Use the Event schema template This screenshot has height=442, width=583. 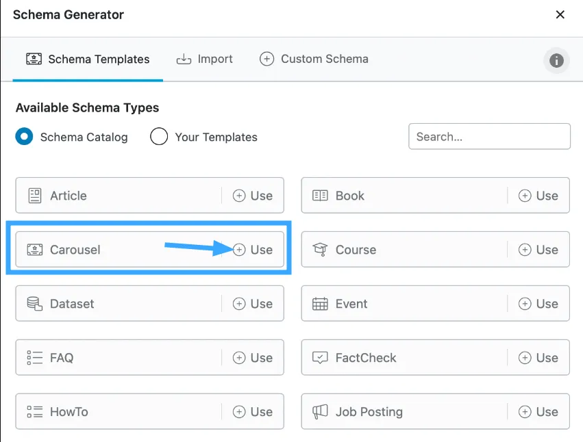point(538,304)
